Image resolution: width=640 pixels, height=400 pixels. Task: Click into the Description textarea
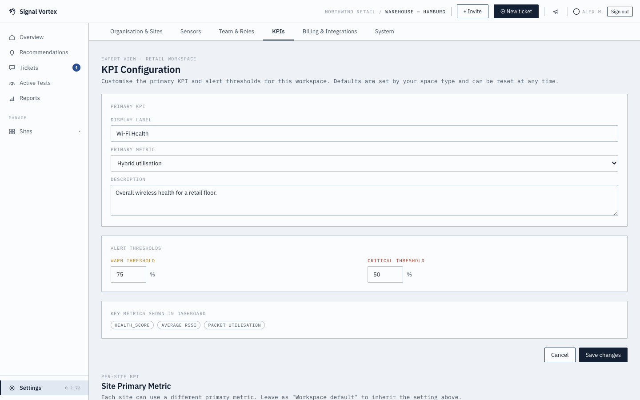[x=364, y=200]
